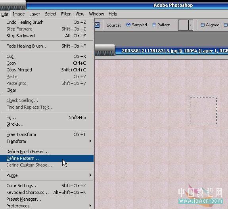Select the Sampled source radio button

128,25
